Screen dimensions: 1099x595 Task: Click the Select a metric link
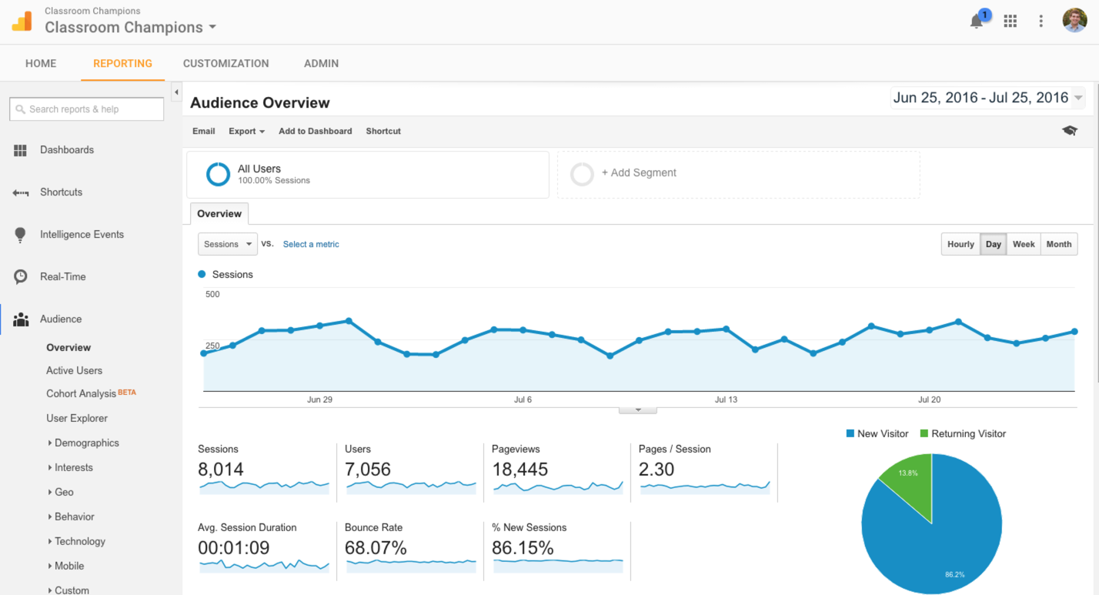pyautogui.click(x=311, y=244)
